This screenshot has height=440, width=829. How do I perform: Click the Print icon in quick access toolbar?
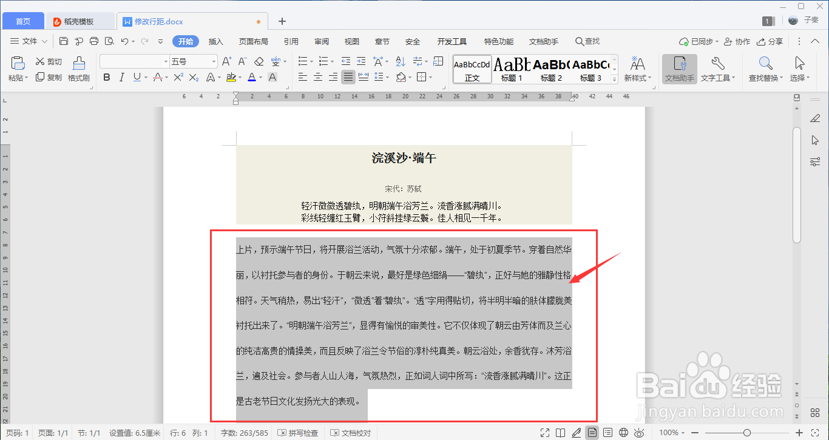coord(94,41)
